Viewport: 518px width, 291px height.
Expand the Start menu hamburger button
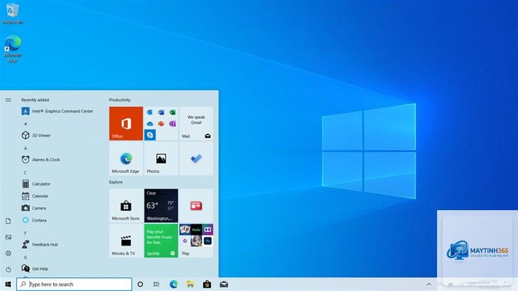(x=8, y=100)
